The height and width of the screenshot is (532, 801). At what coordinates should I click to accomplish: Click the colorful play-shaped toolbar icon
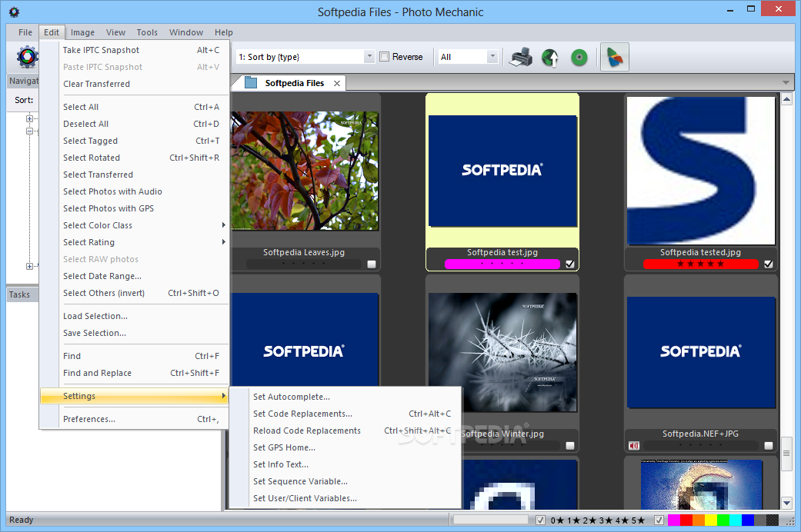[614, 57]
